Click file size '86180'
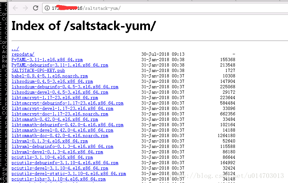The image size is (288, 183). click(229, 152)
